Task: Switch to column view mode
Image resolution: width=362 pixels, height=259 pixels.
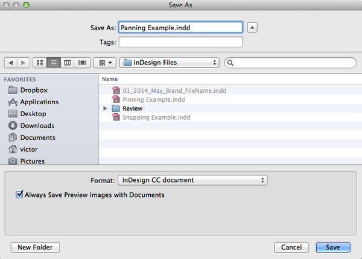Action: coord(68,63)
